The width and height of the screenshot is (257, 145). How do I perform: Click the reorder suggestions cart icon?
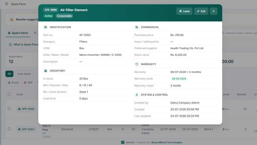click(12, 20)
